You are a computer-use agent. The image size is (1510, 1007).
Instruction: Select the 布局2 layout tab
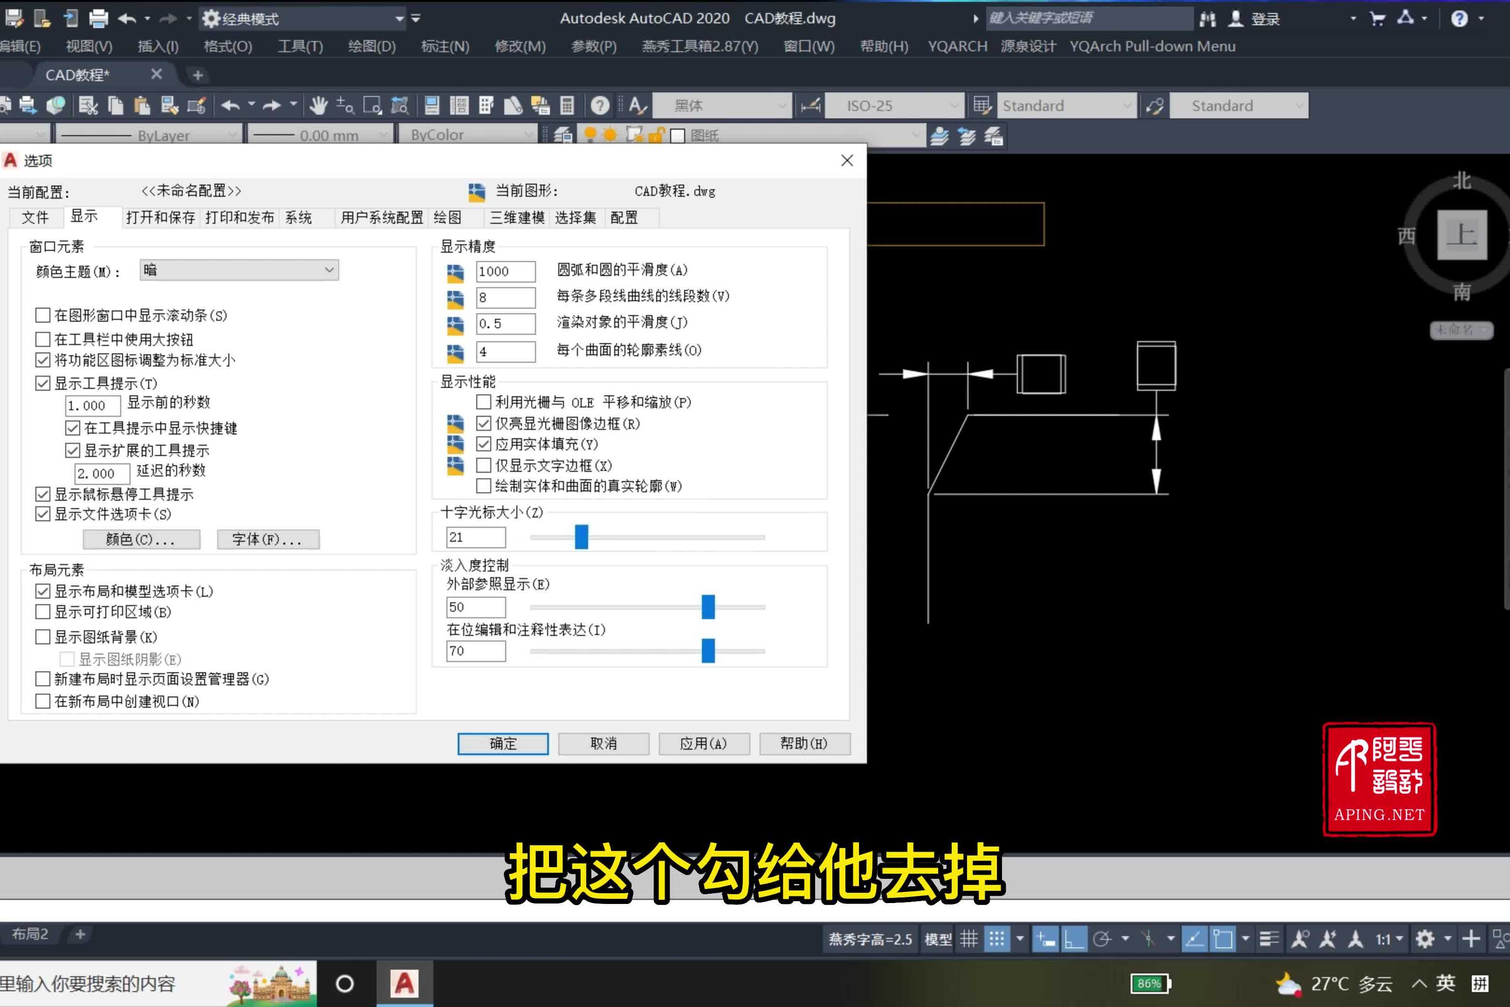click(x=29, y=934)
